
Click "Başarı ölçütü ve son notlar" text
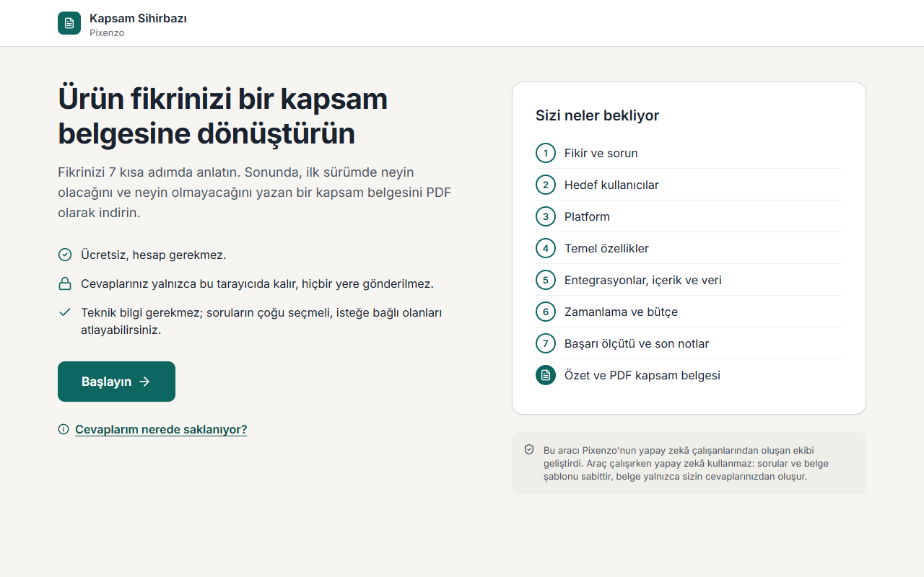637,343
